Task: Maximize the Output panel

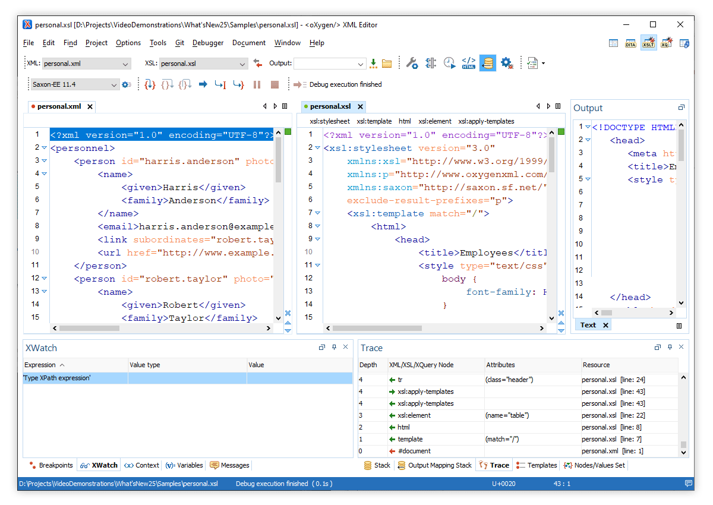Action: coord(682,108)
